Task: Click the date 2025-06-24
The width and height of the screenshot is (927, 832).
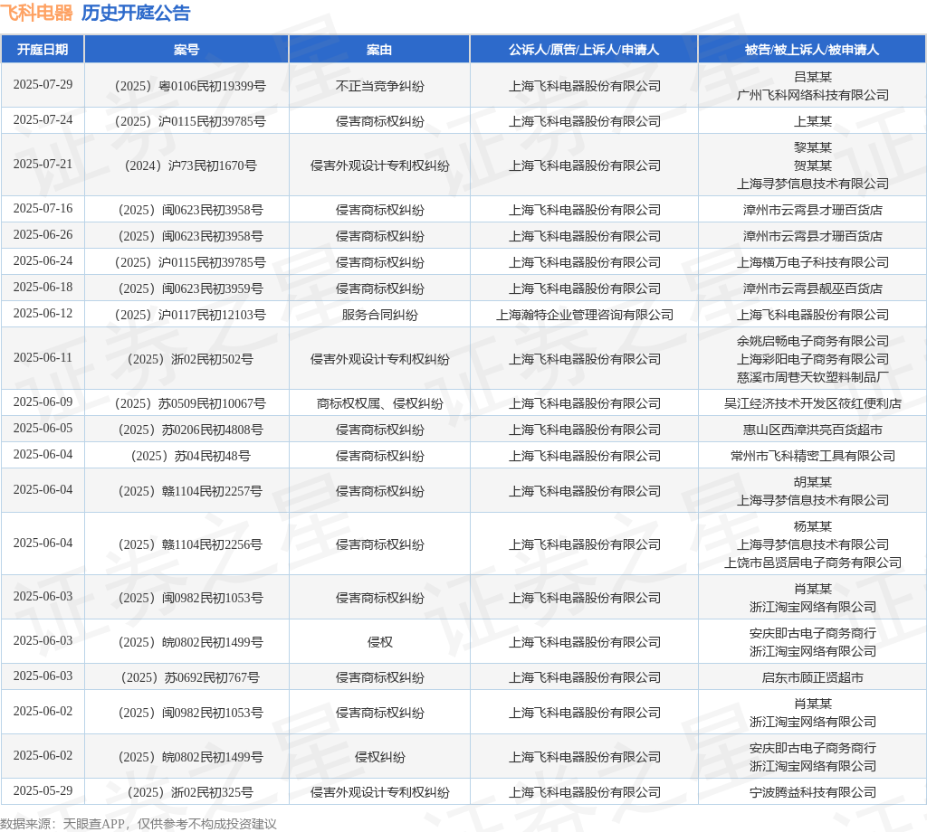Action: pyautogui.click(x=43, y=261)
